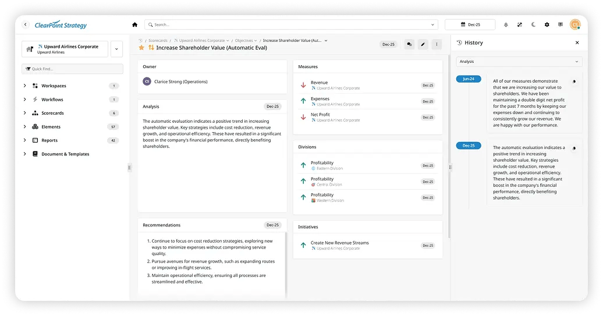Expand the scorecard dropdown chevron in sidebar
The height and width of the screenshot is (316, 603).
(x=116, y=49)
